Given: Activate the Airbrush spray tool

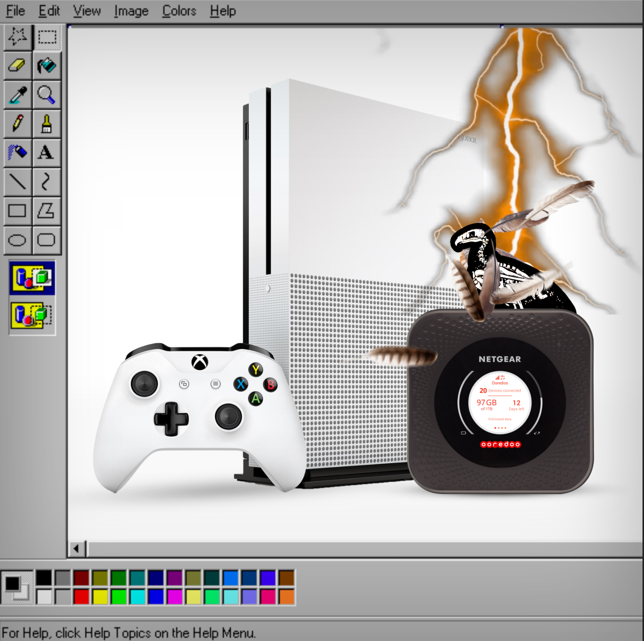Looking at the screenshot, I should tap(18, 153).
